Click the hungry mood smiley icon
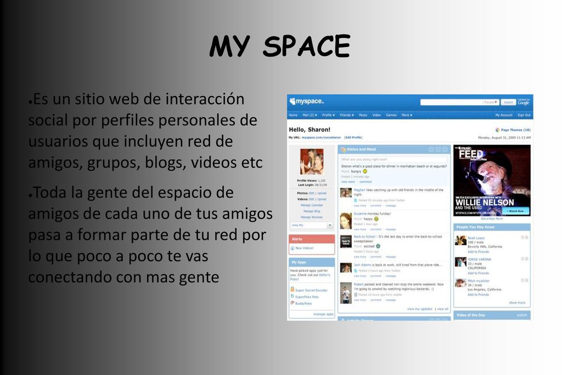 click(x=365, y=171)
